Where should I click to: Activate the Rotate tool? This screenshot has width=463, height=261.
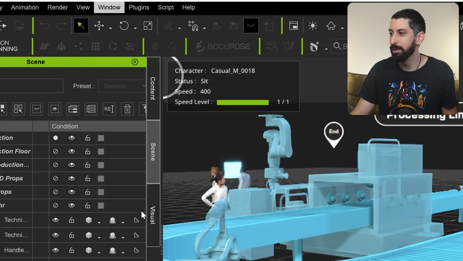point(124,25)
